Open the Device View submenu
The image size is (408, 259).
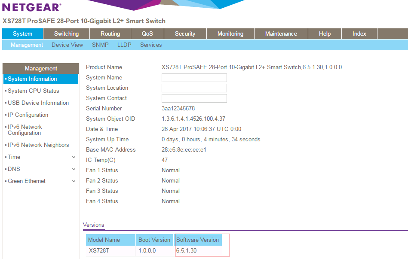(x=67, y=45)
